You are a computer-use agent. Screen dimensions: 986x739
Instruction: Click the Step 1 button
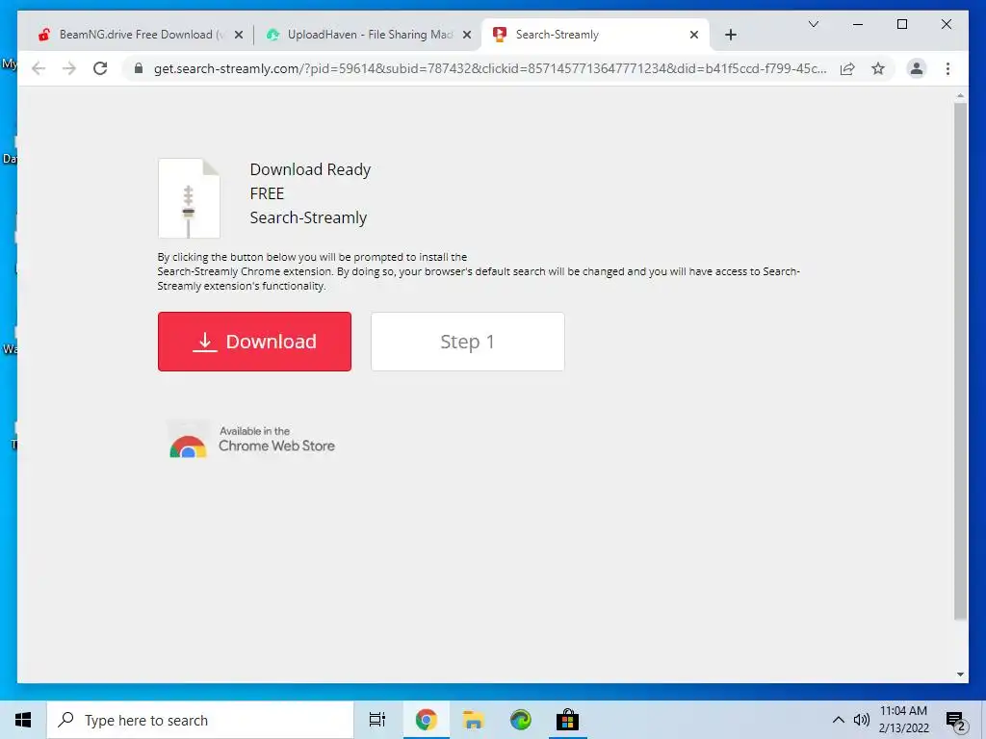(x=467, y=342)
